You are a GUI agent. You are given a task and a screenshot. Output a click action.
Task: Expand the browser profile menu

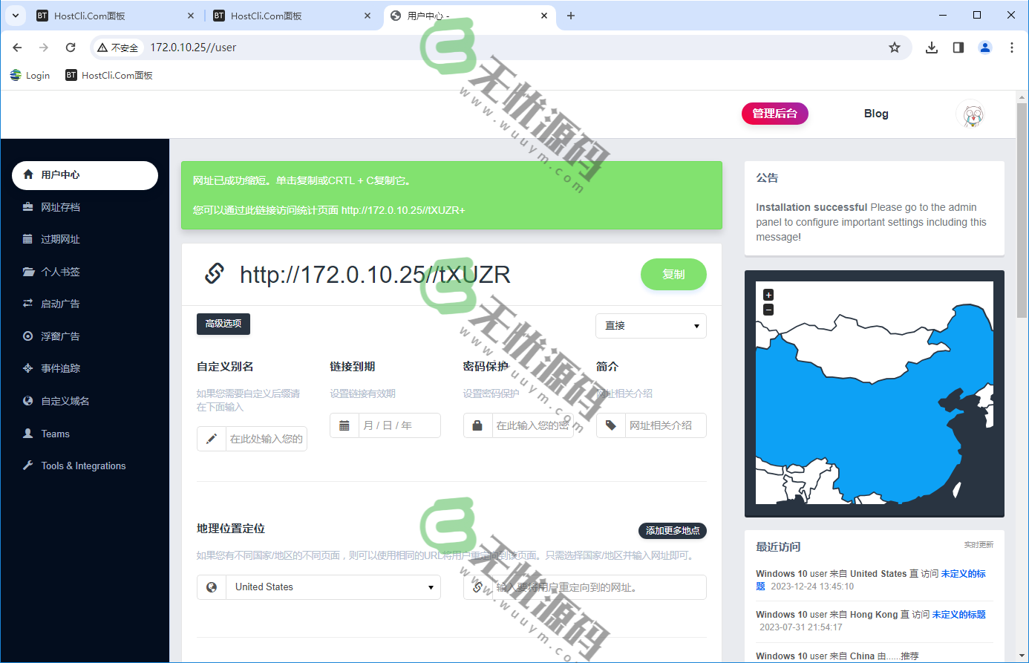984,47
